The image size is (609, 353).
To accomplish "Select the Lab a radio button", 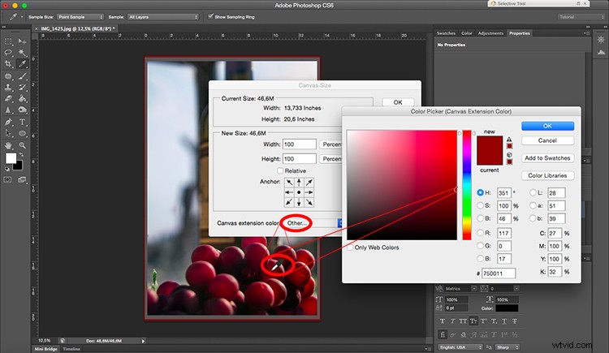I will coord(533,205).
